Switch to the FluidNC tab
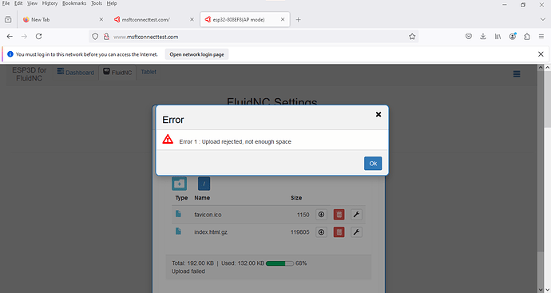The height and width of the screenshot is (293, 551). click(117, 73)
